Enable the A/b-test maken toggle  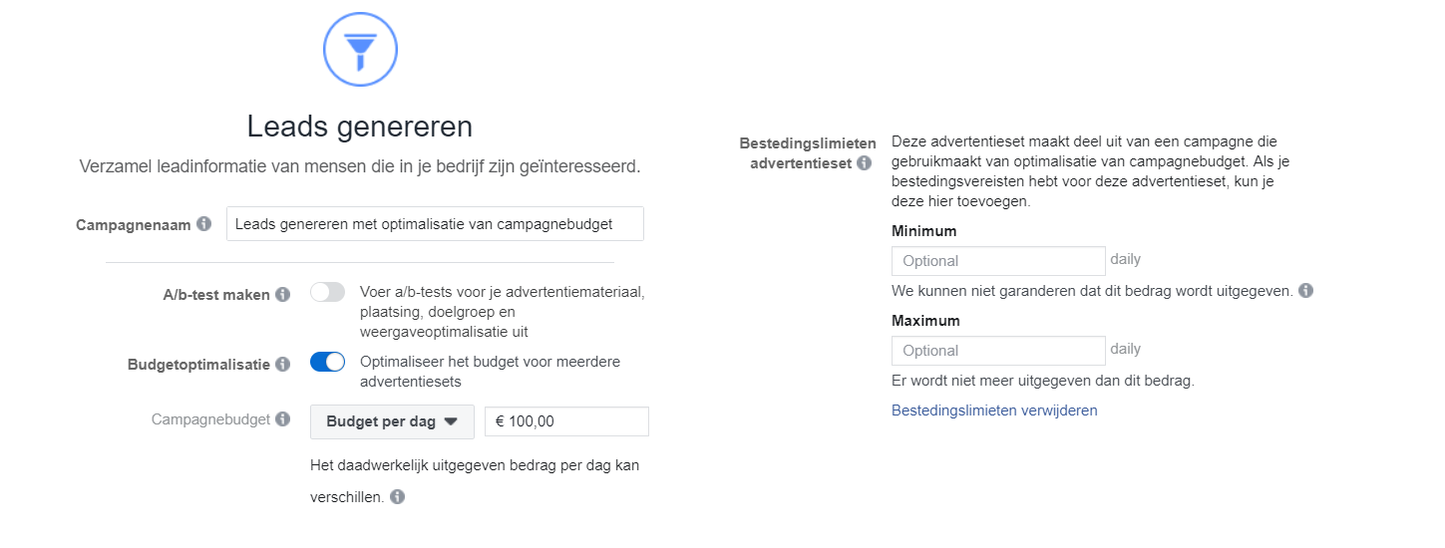point(327,293)
